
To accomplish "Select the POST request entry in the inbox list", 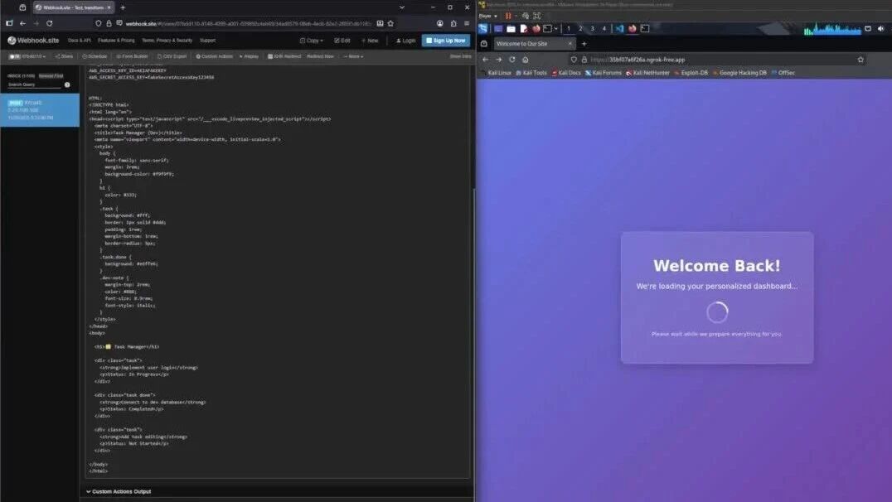I will 40,110.
